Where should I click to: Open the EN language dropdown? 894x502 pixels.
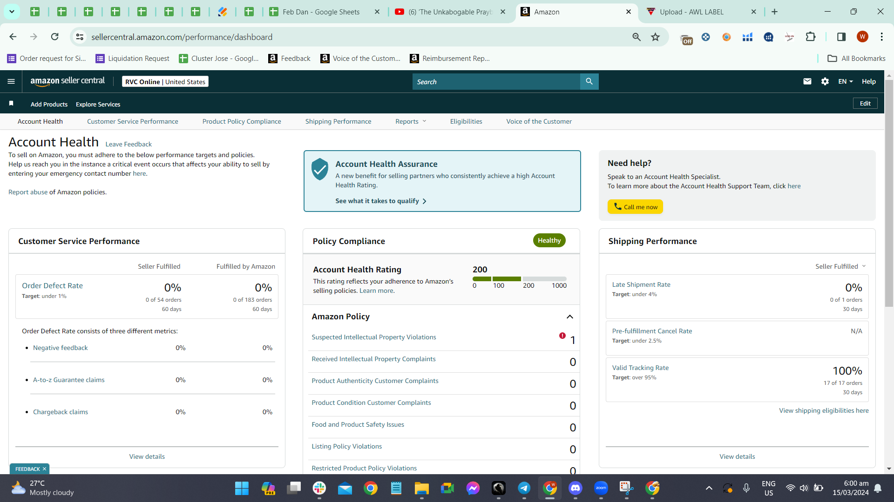[846, 81]
